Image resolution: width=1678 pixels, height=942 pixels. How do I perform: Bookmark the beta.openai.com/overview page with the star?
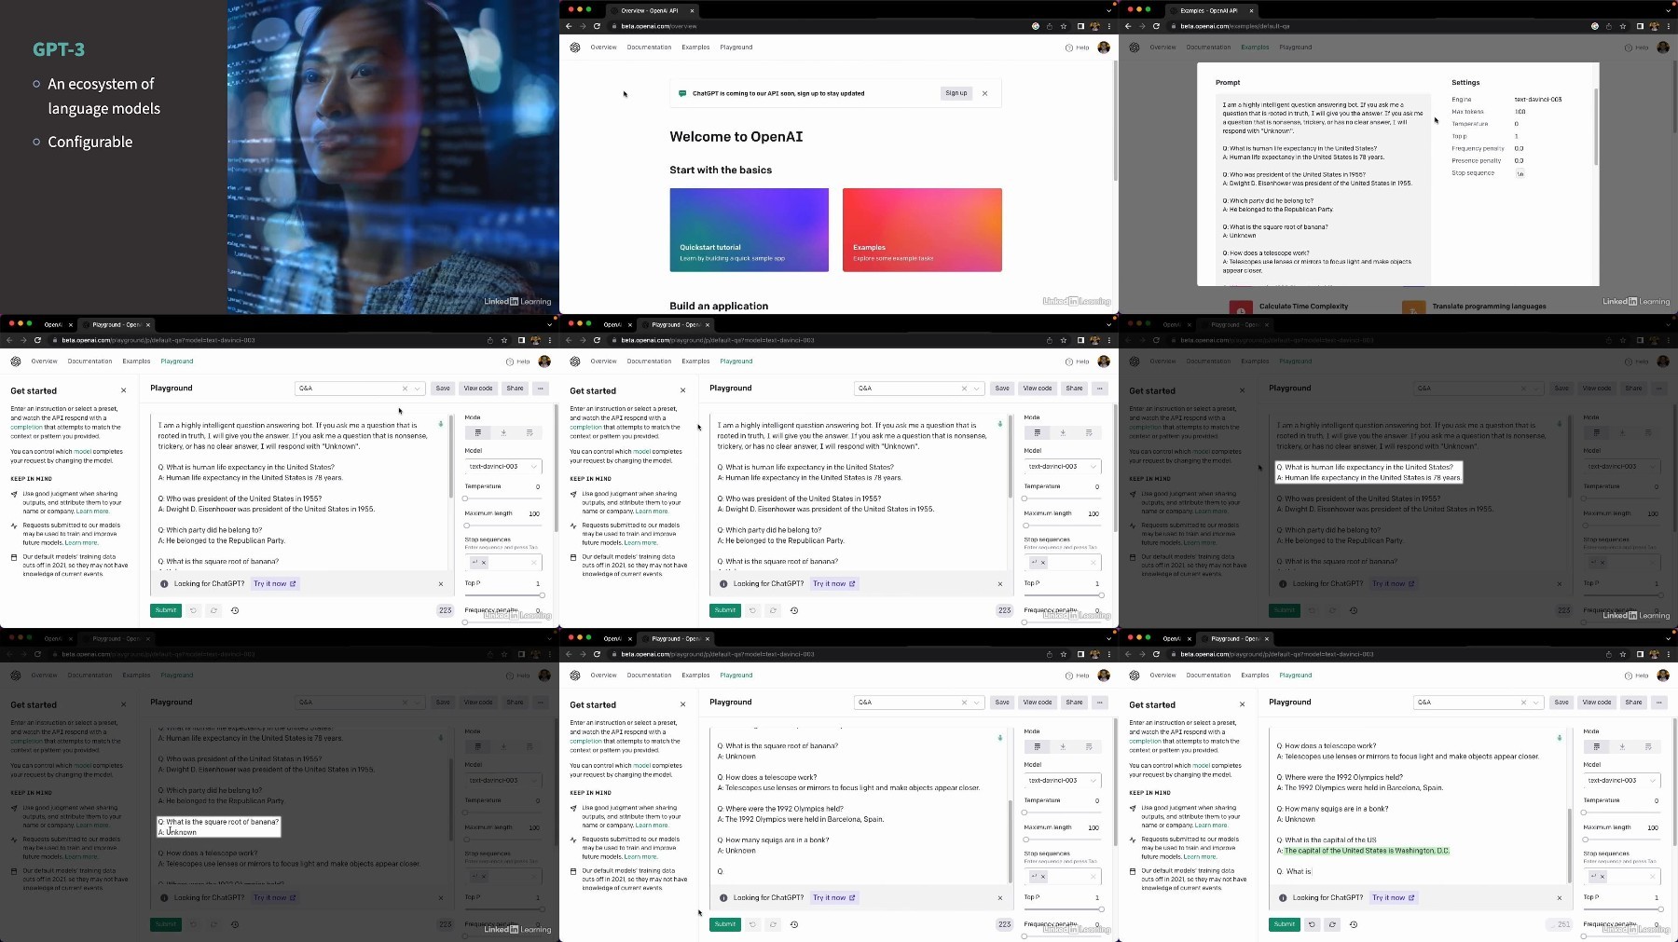click(1064, 26)
